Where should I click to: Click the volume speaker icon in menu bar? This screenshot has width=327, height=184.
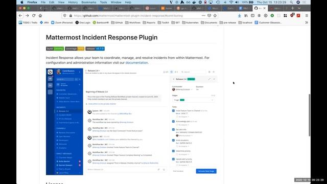[x=237, y=2]
